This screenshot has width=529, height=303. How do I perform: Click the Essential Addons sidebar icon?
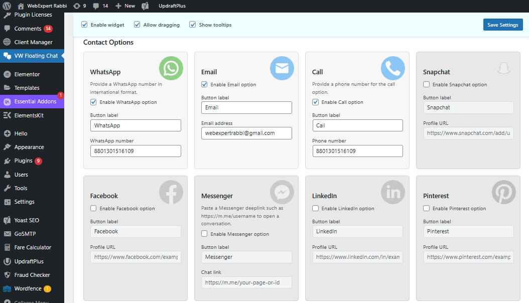[x=7, y=101]
